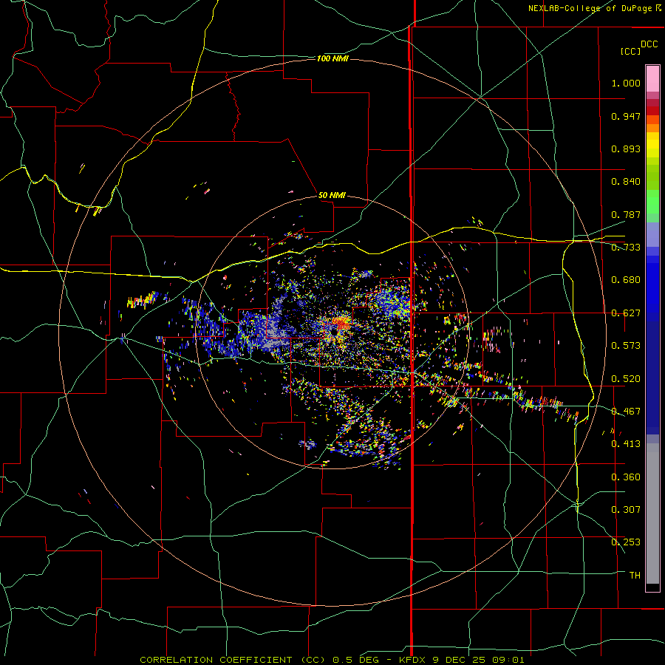Click the red echo core at radar center
This screenshot has height=665, width=665.
click(341, 323)
